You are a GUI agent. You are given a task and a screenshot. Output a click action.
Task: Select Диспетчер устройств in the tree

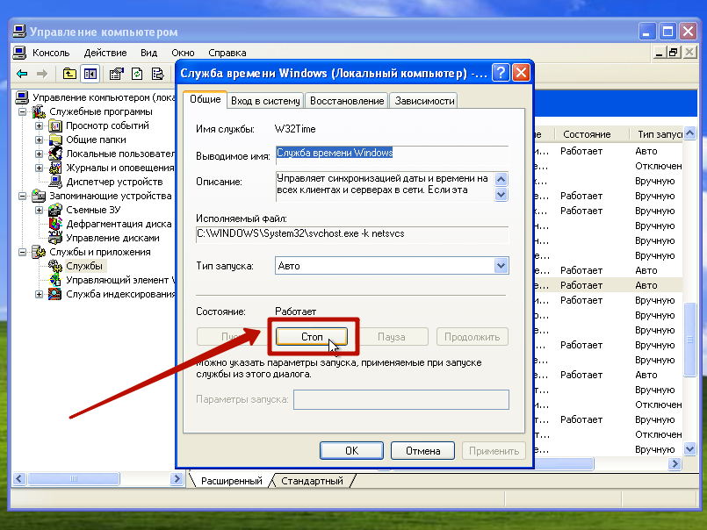coord(102,182)
